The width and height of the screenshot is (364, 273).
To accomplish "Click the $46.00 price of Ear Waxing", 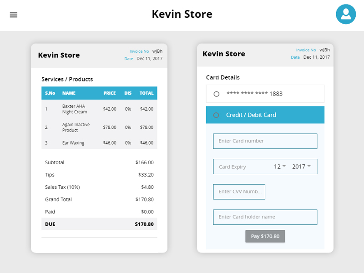I will (110, 143).
